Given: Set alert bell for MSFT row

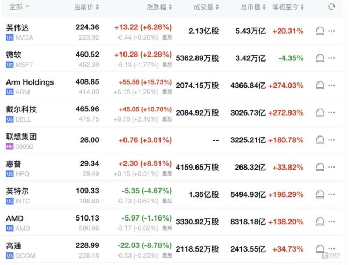Looking at the screenshot, I should coord(320,58).
